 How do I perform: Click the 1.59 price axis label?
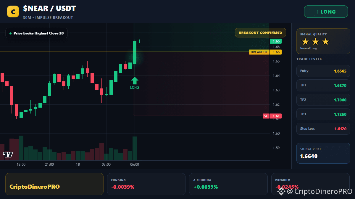point(276,148)
